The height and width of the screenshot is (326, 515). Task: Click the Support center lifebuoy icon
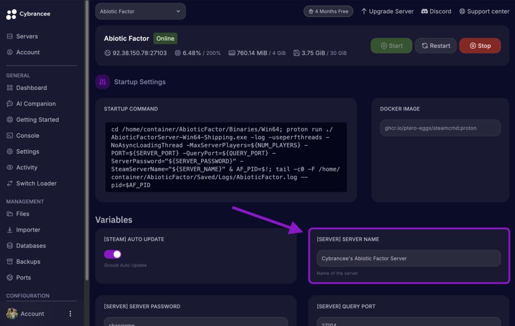pyautogui.click(x=462, y=11)
